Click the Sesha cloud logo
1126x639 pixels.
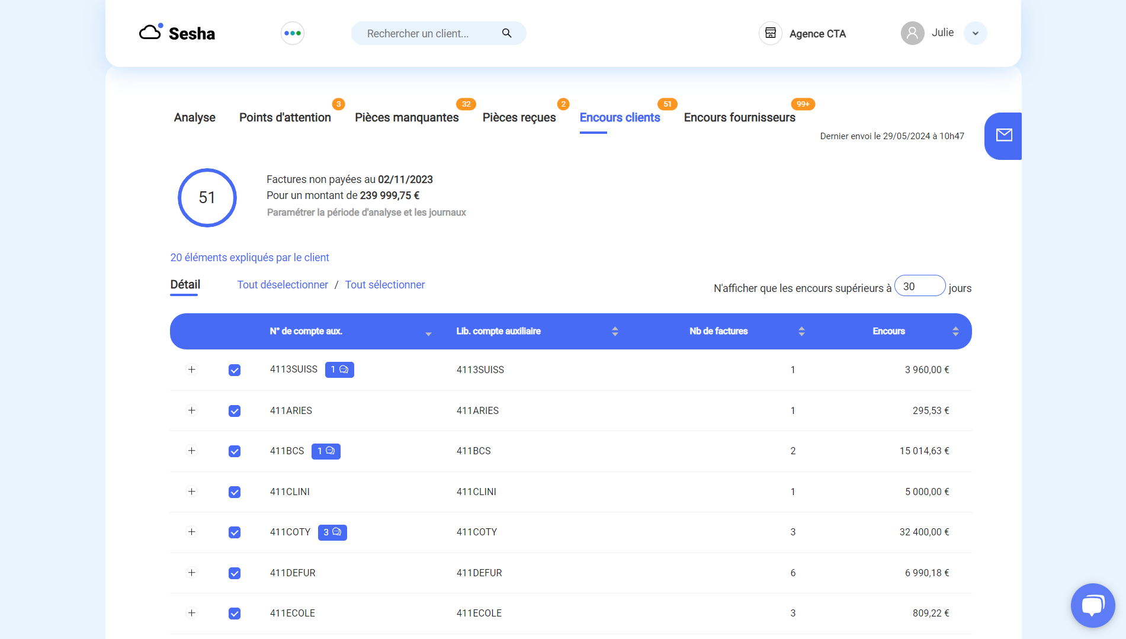(x=151, y=32)
